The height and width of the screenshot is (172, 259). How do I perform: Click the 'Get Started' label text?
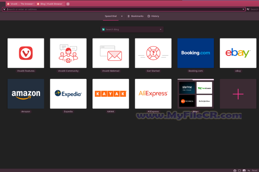click(153, 71)
